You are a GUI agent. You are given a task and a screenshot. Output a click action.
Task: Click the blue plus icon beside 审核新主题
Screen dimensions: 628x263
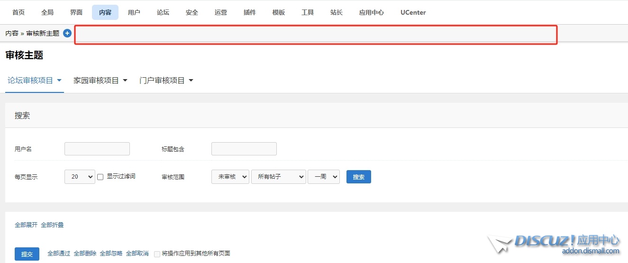point(67,33)
